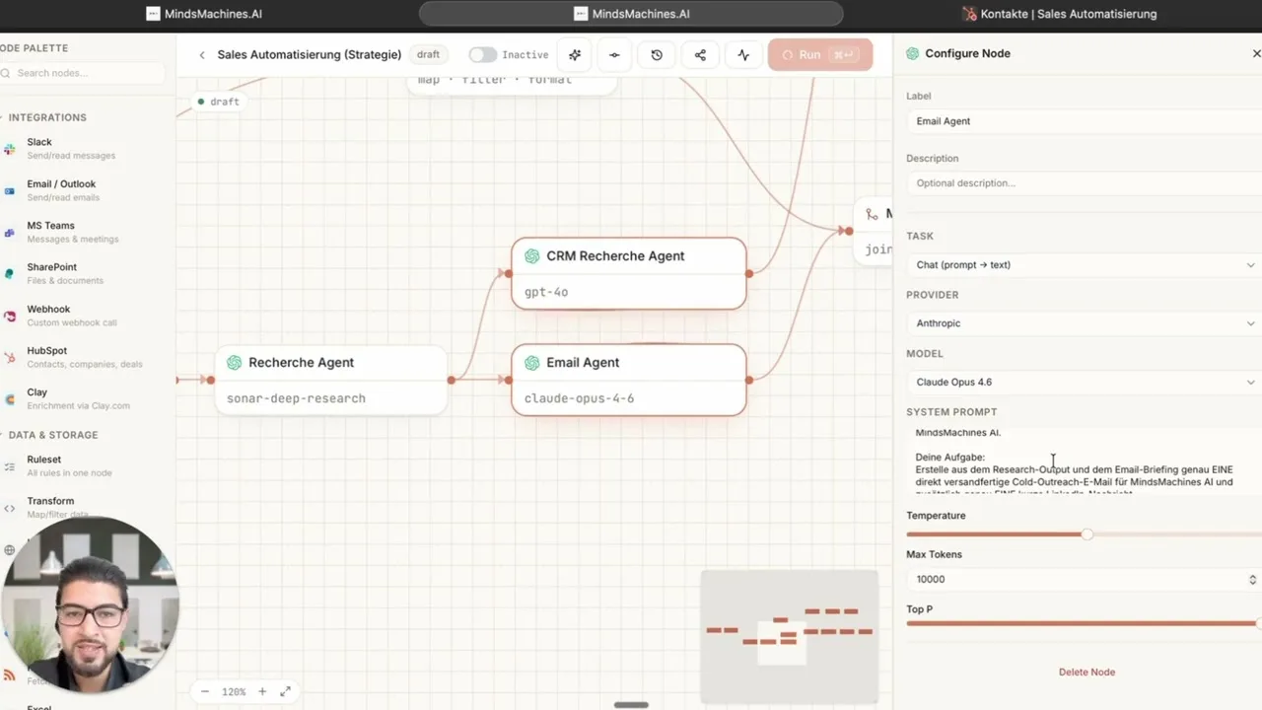Click the System Prompt text area
This screenshot has height=710, width=1262.
pyautogui.click(x=1084, y=461)
